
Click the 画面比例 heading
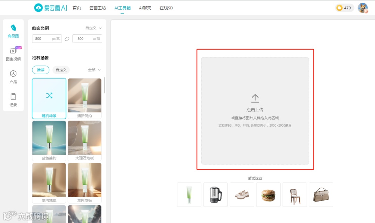click(40, 28)
